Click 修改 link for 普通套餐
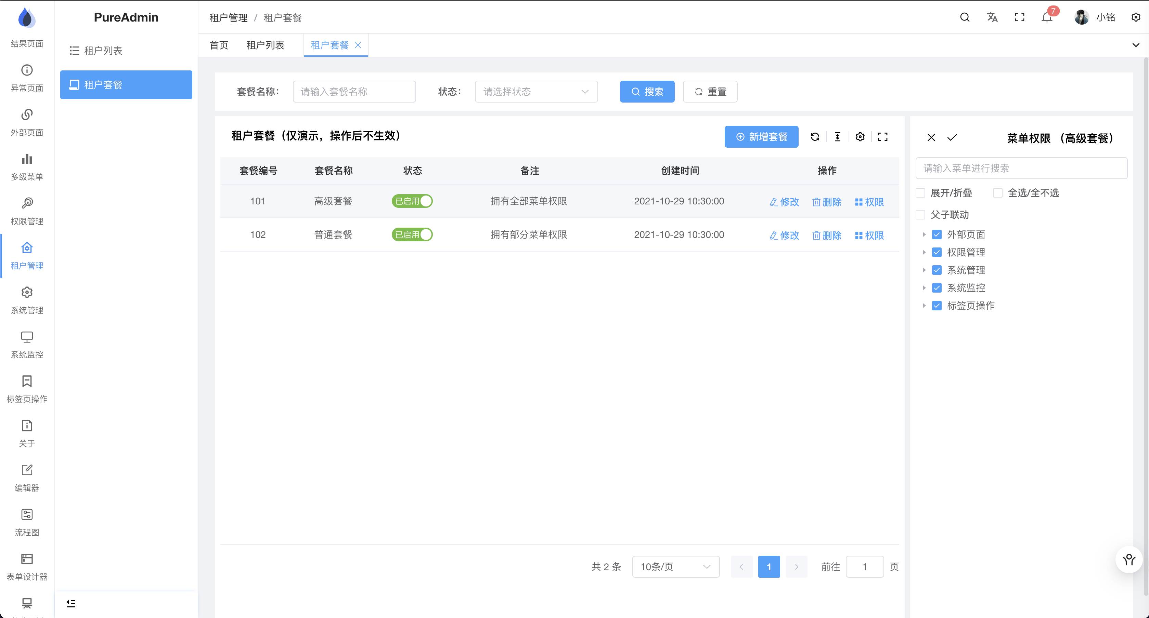 click(784, 235)
